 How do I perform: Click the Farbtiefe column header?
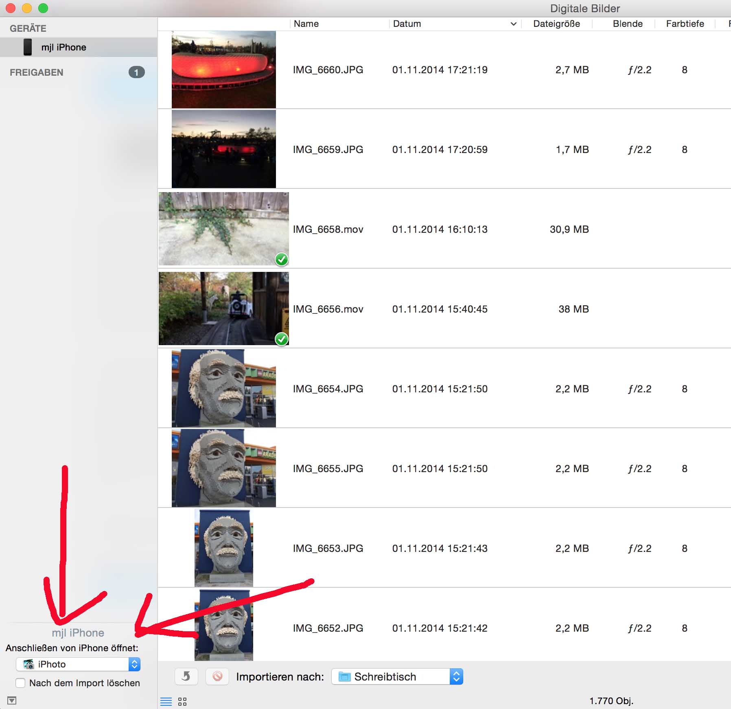tap(685, 24)
